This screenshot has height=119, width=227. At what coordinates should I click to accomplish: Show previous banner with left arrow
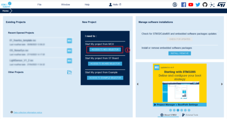138,84
